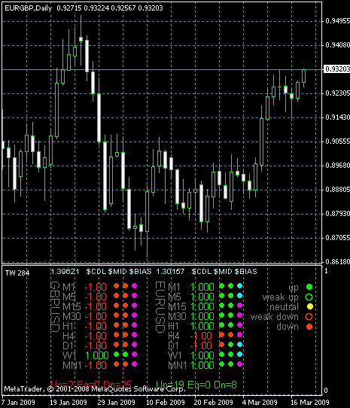Screen dimensions: 350x408
Task: Click the EURUSD D1 value -1.00
Action: tap(201, 346)
